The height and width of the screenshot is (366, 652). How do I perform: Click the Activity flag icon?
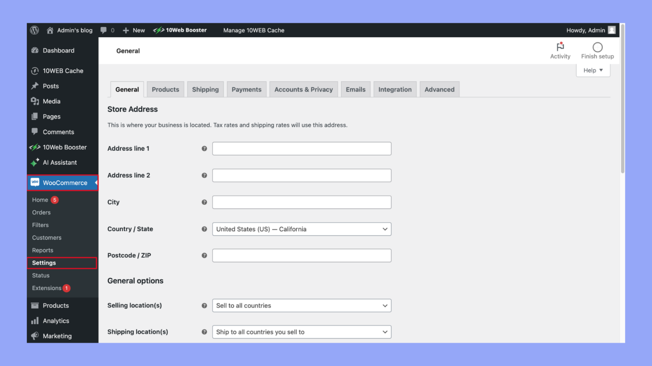[560, 46]
